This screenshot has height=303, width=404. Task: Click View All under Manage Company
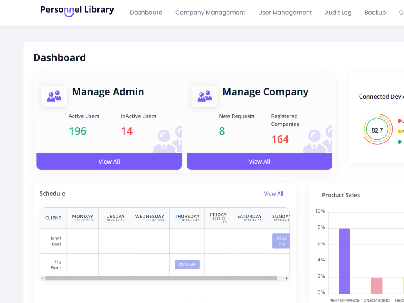pyautogui.click(x=259, y=162)
